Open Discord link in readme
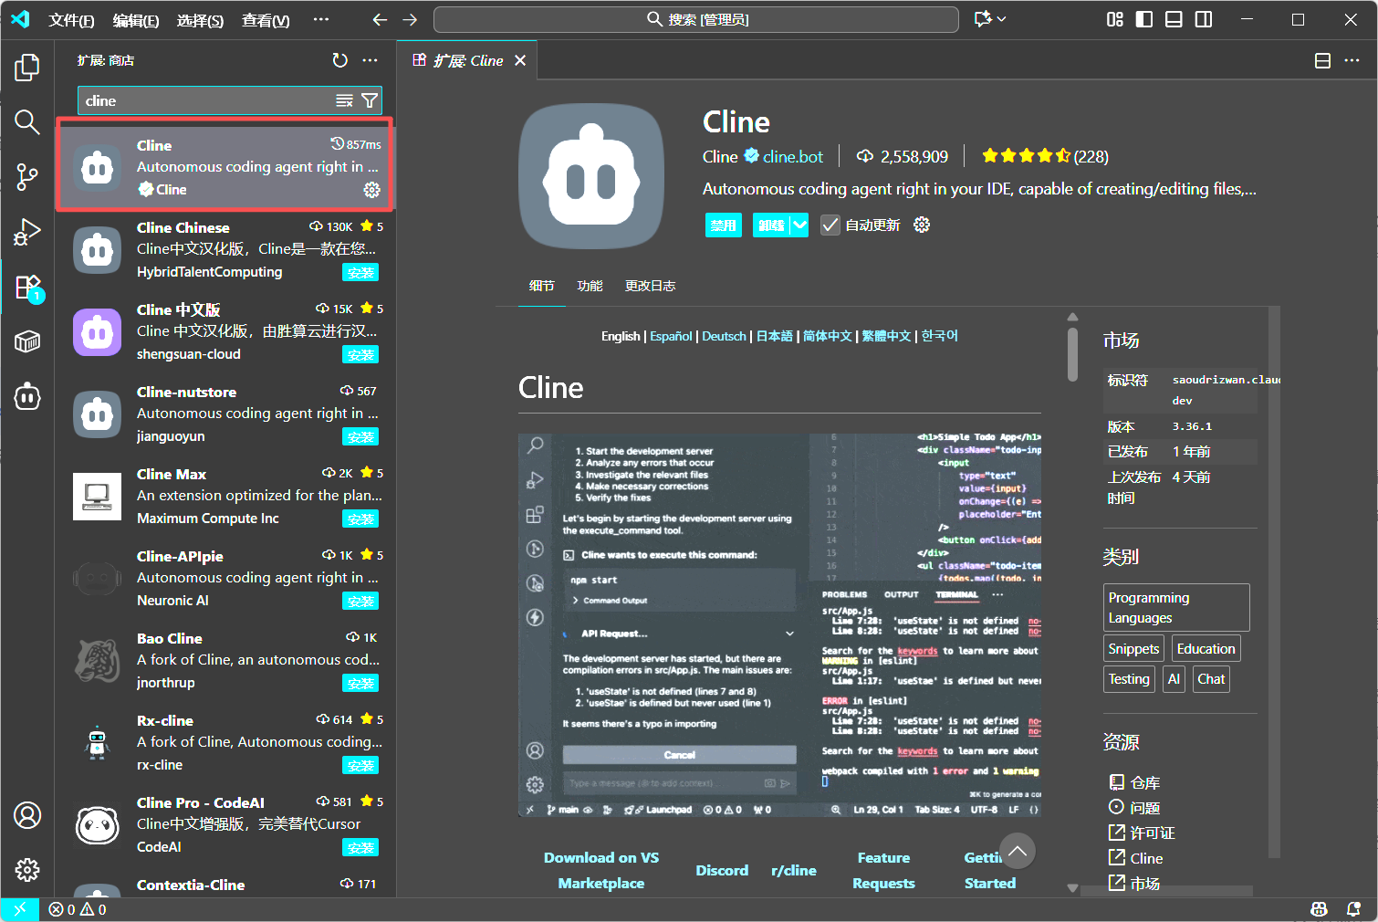 722,870
